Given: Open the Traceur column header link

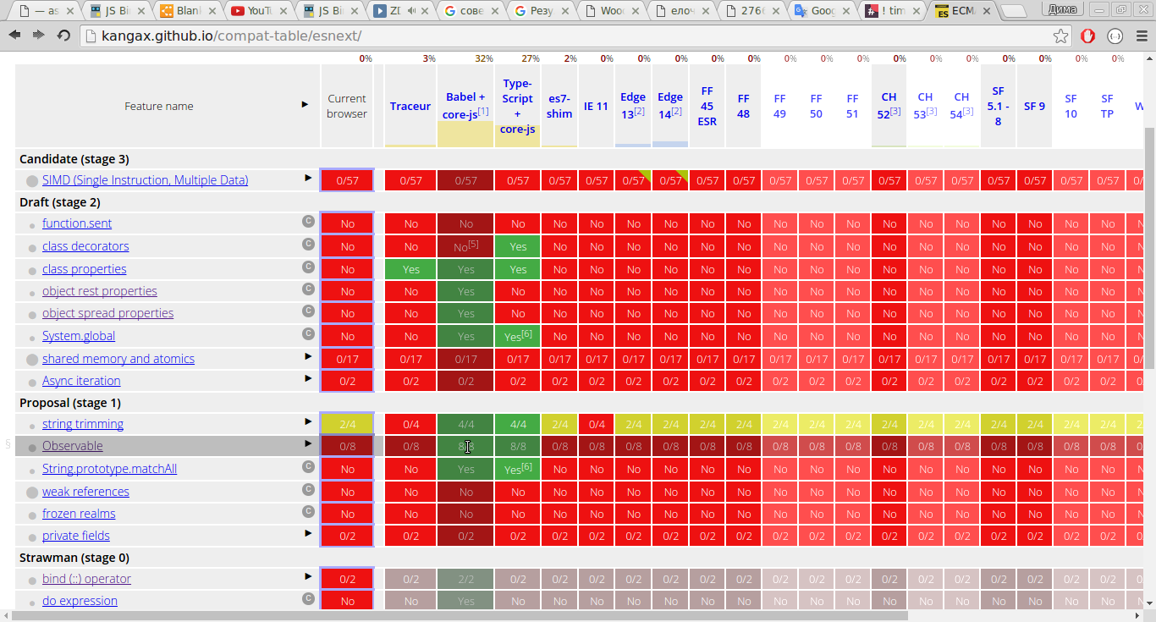Looking at the screenshot, I should pyautogui.click(x=410, y=107).
